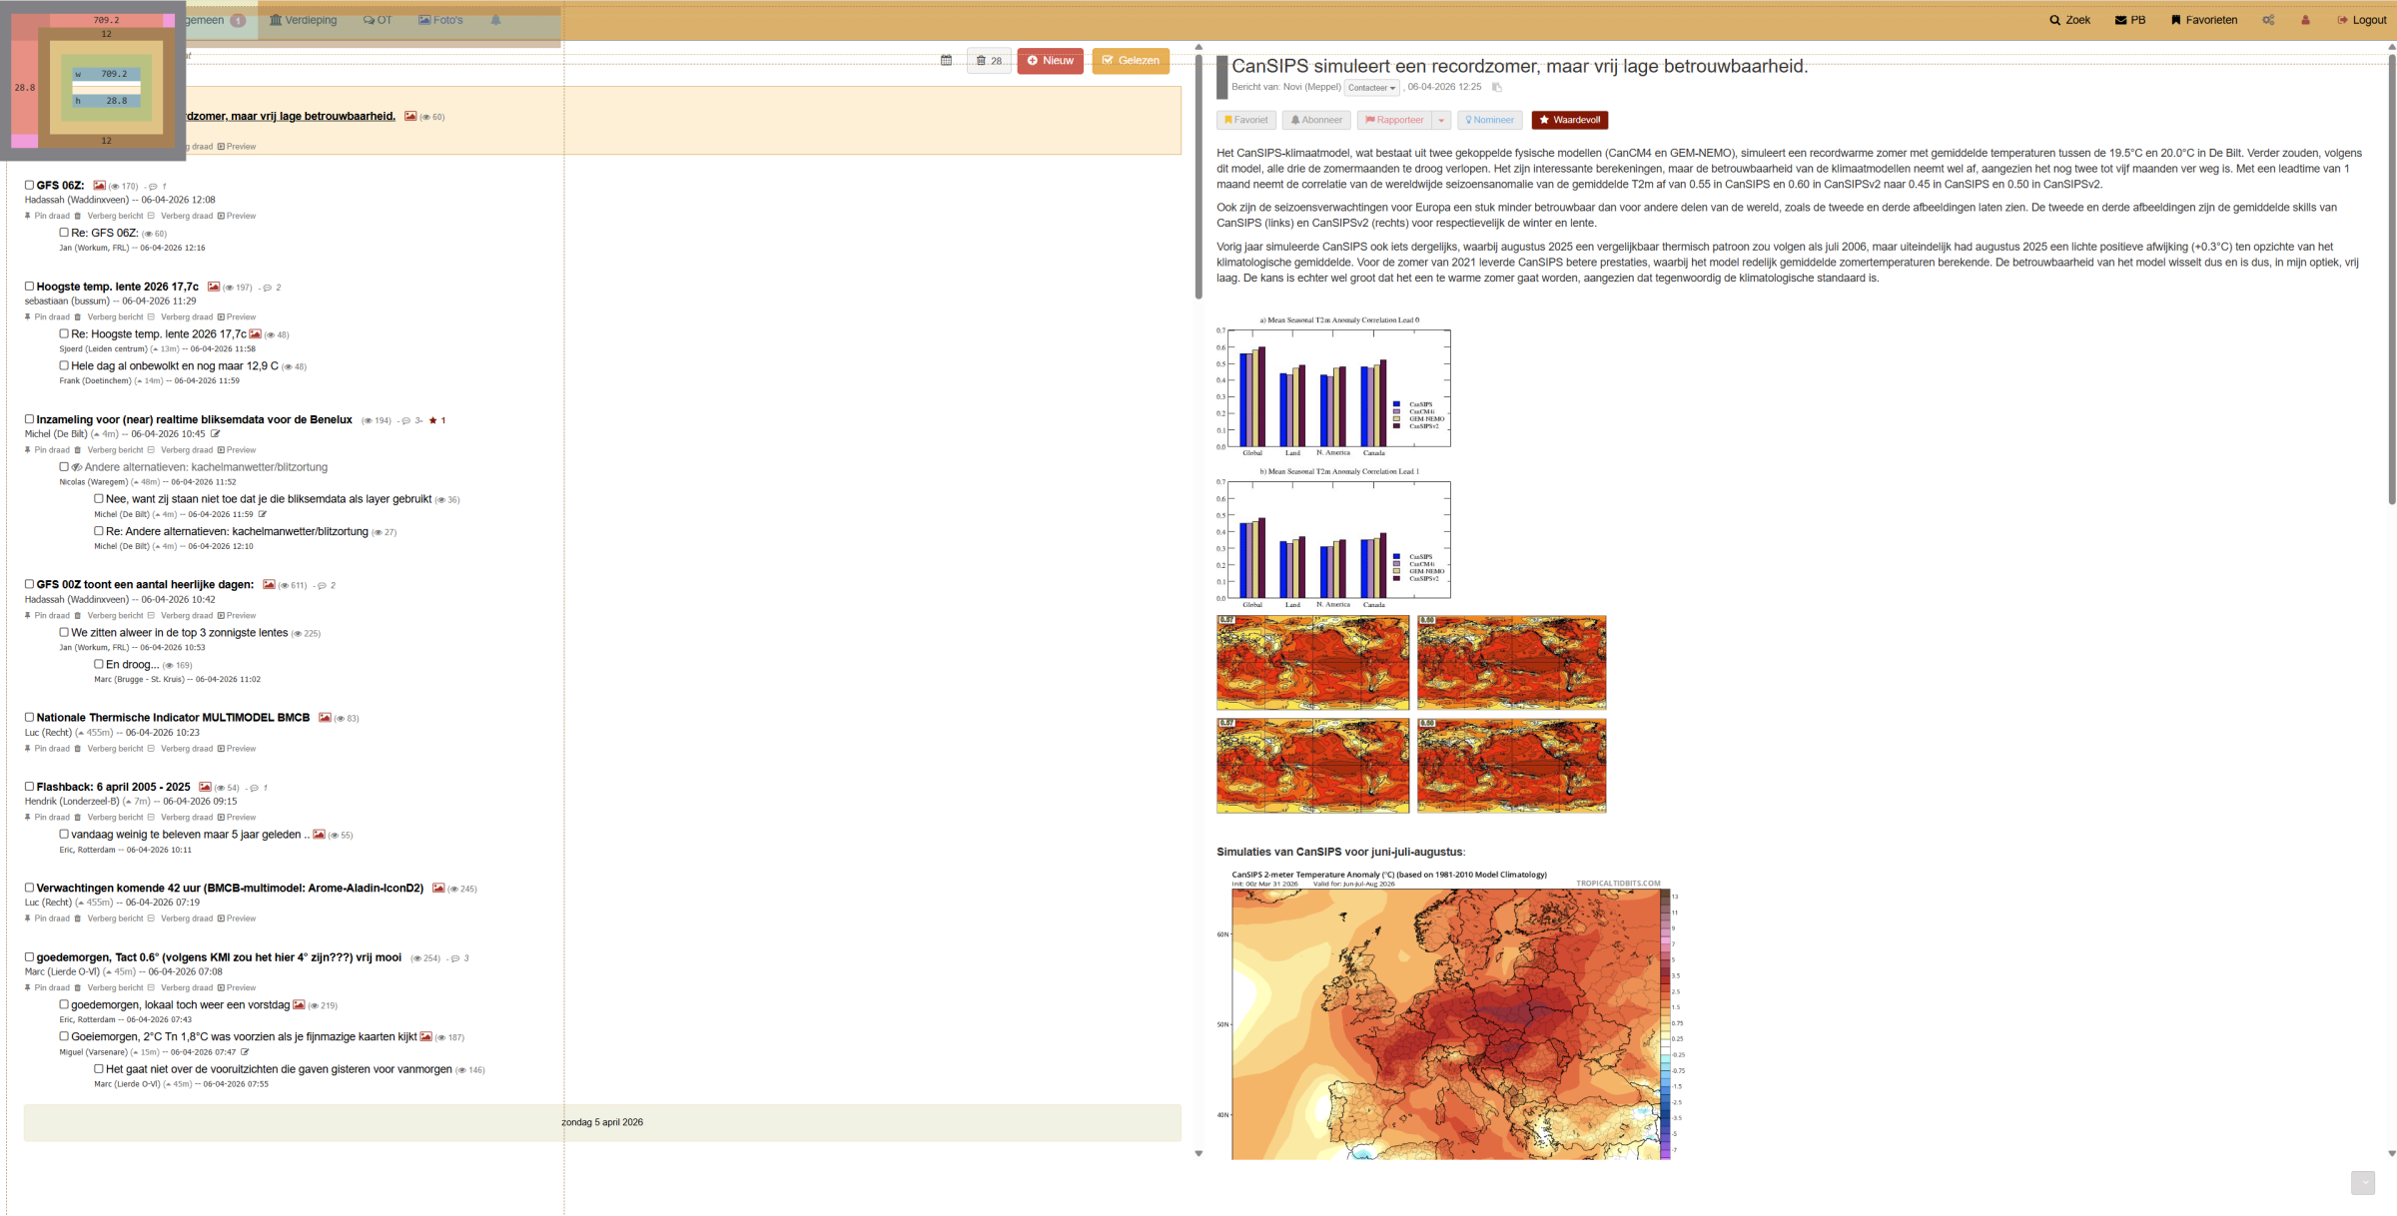Click the bell icon in the top tab bar
This screenshot has width=2397, height=1216.
click(x=495, y=20)
